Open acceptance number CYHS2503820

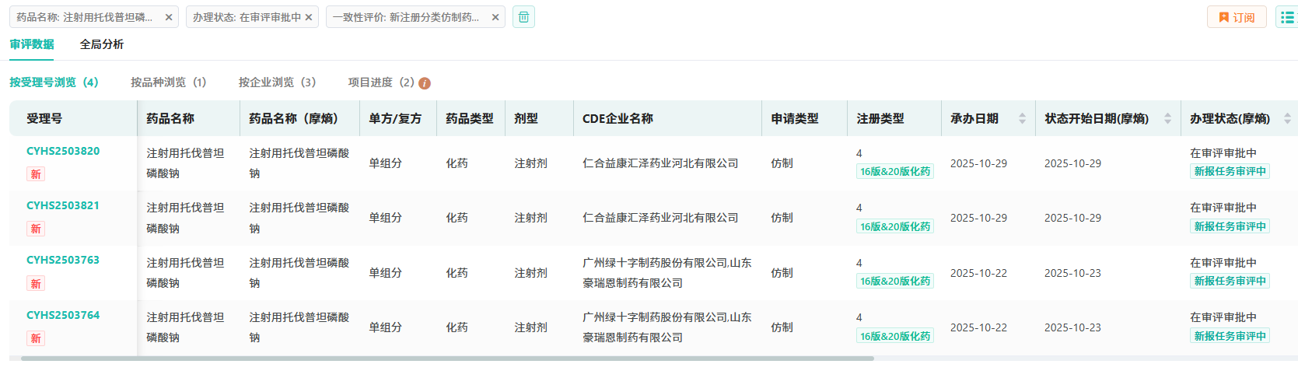point(63,151)
